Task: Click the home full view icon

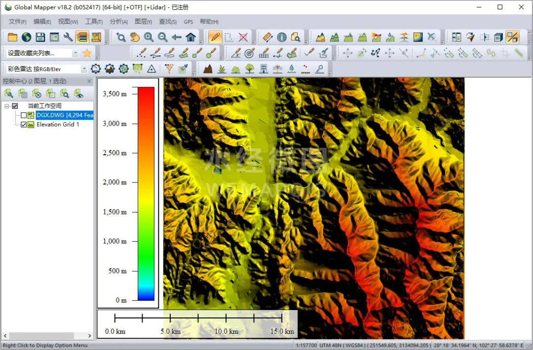Action: [190, 37]
